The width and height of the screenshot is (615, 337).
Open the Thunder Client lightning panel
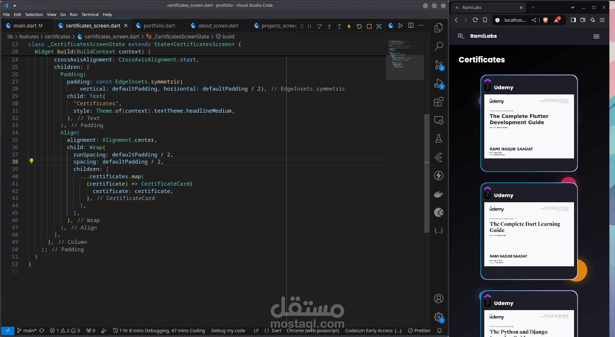click(439, 175)
